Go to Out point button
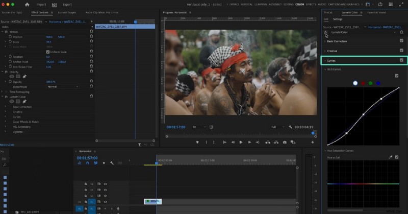Screen dimensions: 408x214 (x=258, y=142)
